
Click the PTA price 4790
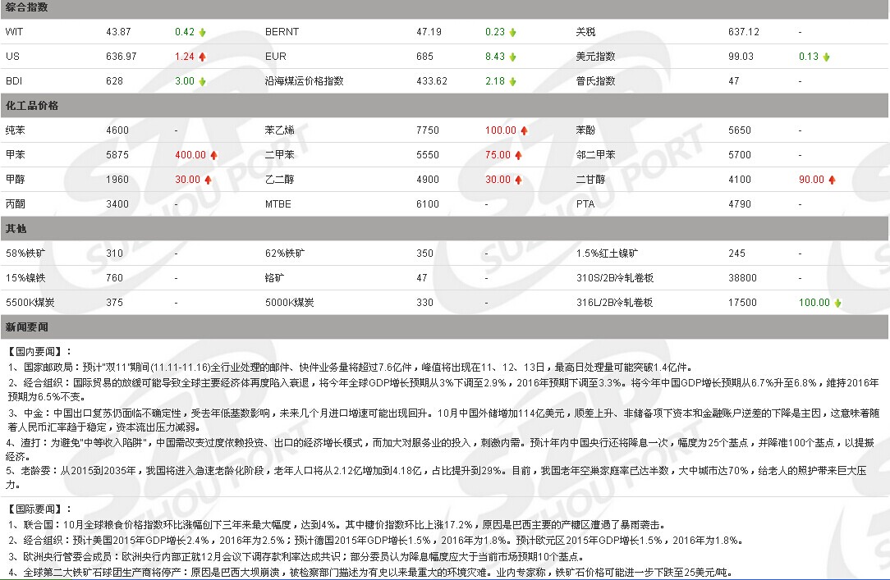click(740, 204)
